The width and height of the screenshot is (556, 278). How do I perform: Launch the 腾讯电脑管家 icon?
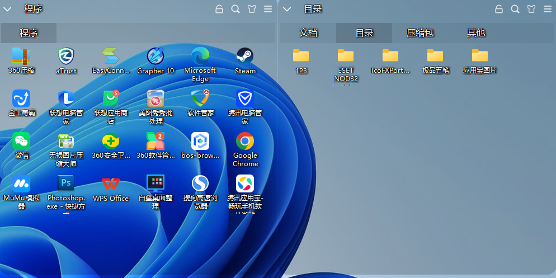click(x=245, y=98)
